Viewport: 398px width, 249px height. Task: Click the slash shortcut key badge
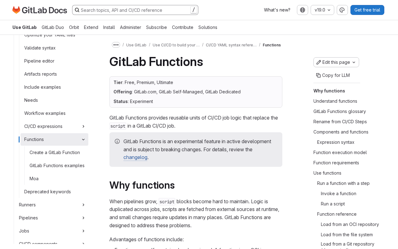(194, 10)
